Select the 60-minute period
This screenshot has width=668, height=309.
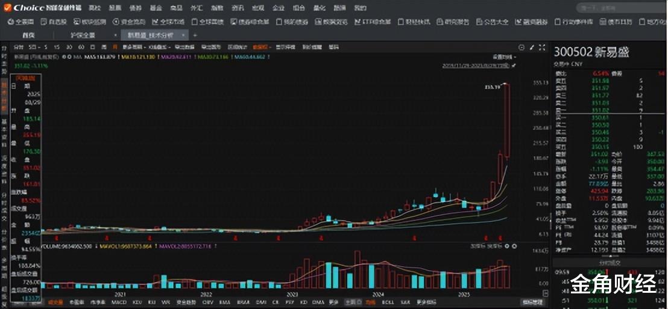pyautogui.click(x=81, y=47)
